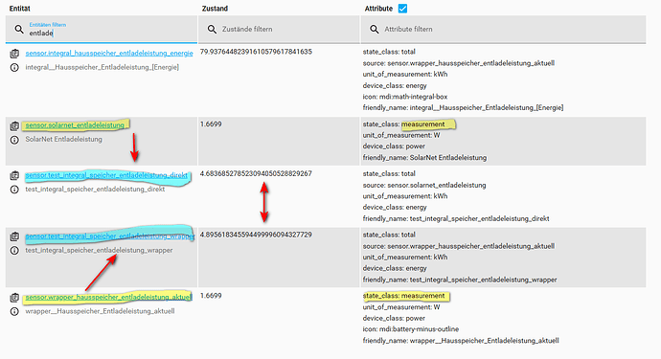Open sensor.wrapper_hausspeicher_entladeleistung_aktuell link
This screenshot has width=661, height=359.
pyautogui.click(x=108, y=297)
